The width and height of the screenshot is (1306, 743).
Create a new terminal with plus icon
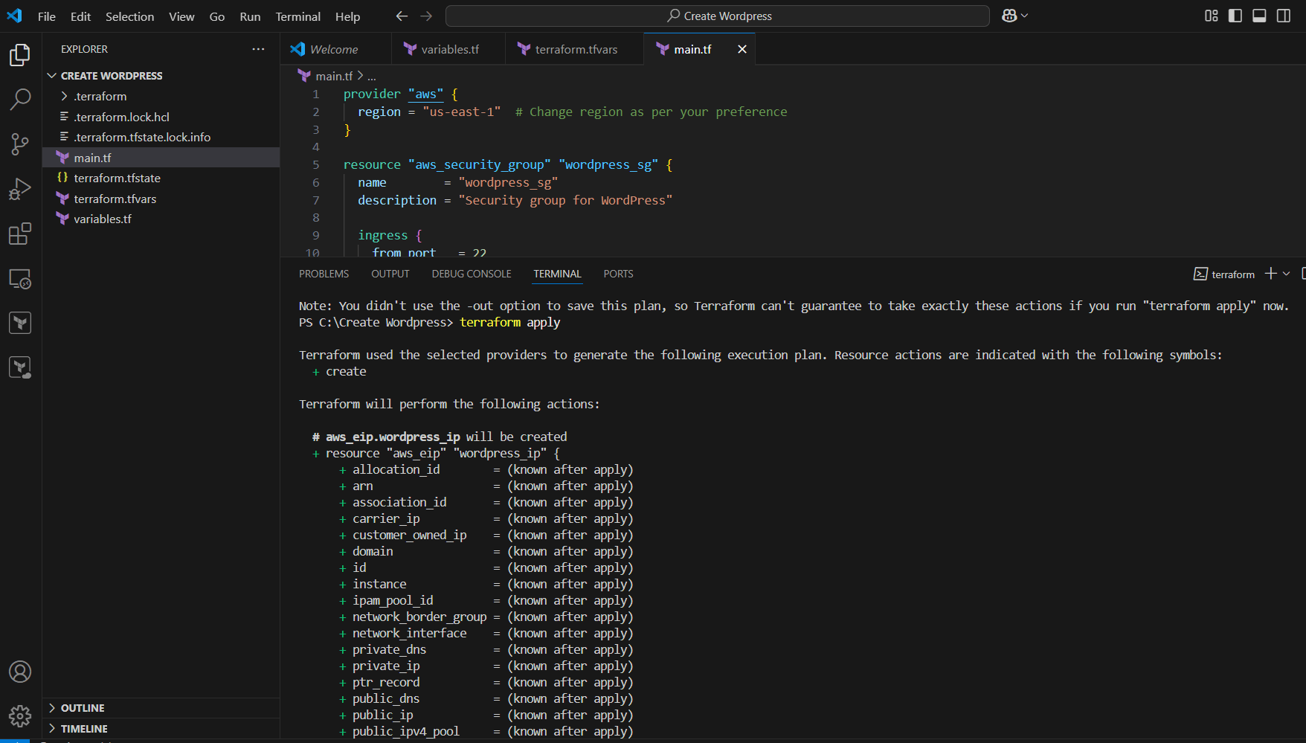click(1271, 274)
